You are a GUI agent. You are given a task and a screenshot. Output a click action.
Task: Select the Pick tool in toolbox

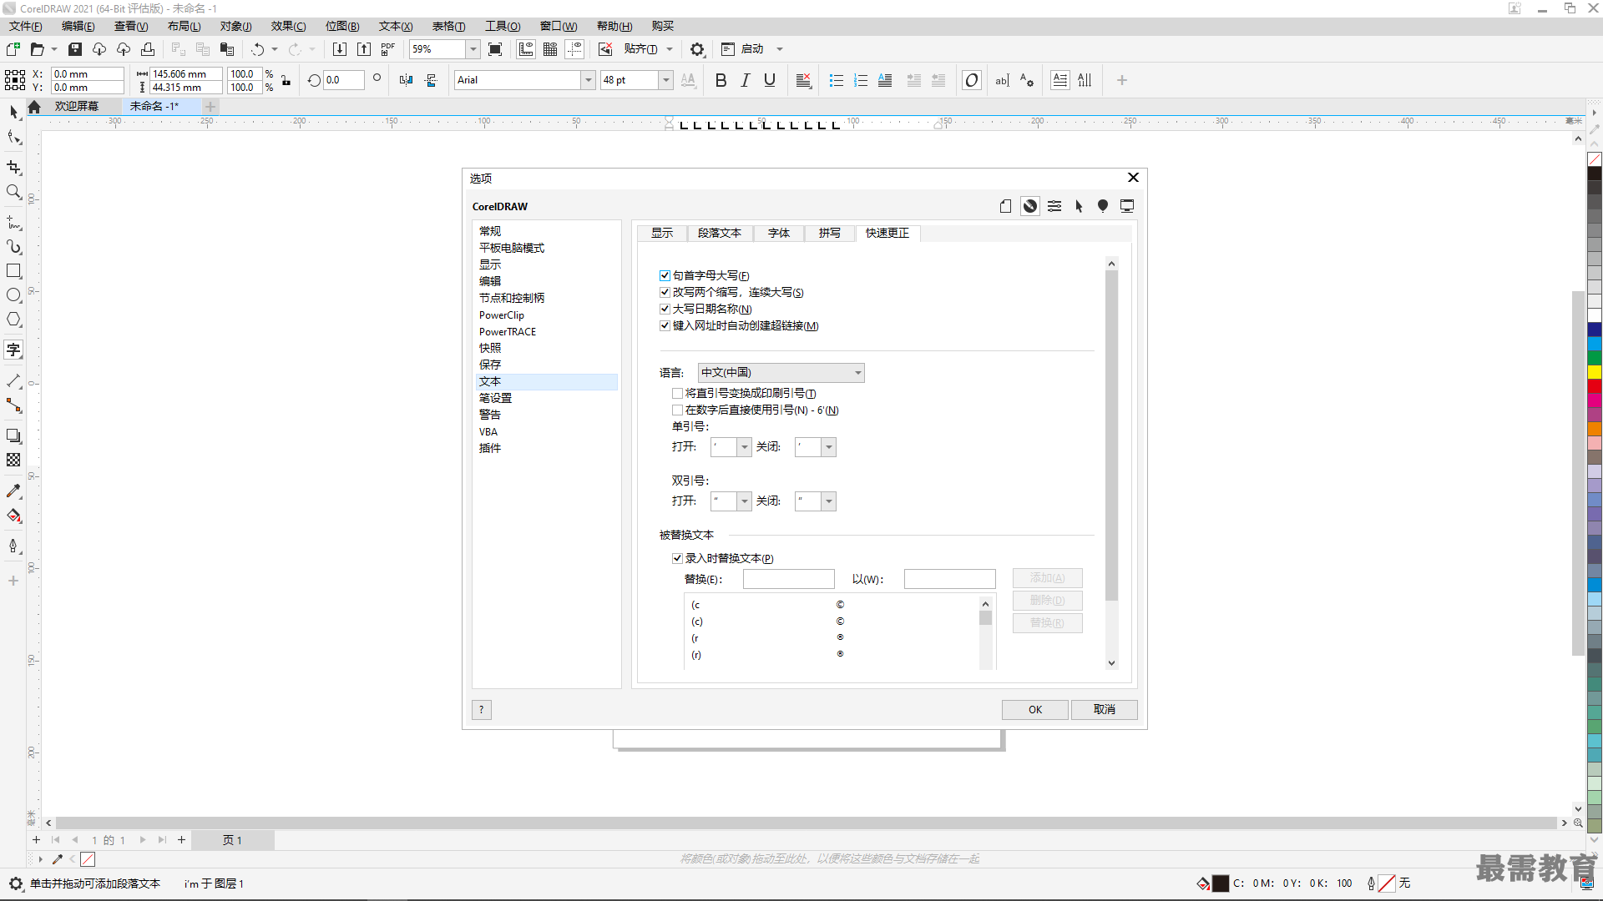pos(13,112)
